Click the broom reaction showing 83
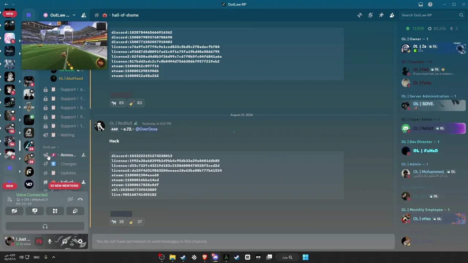 tap(136, 103)
